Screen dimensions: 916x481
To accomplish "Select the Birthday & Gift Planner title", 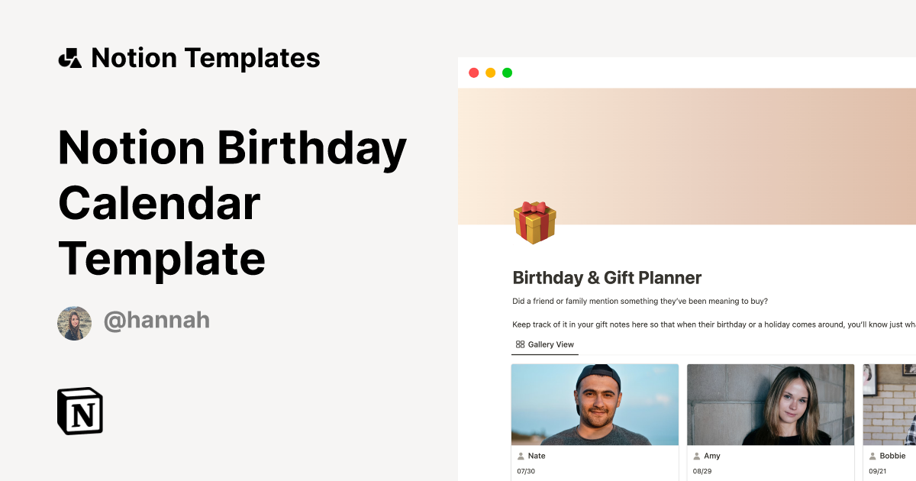I will click(x=607, y=278).
